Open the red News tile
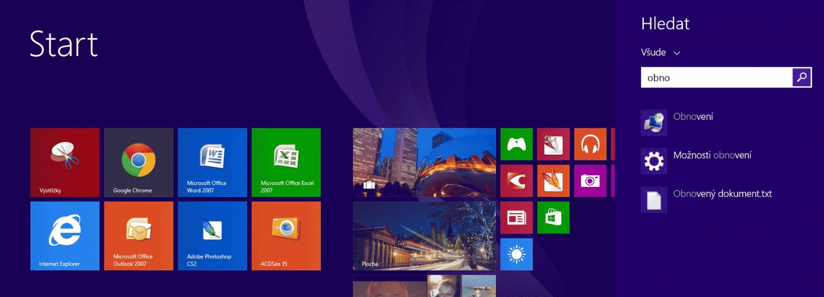 pos(517,218)
